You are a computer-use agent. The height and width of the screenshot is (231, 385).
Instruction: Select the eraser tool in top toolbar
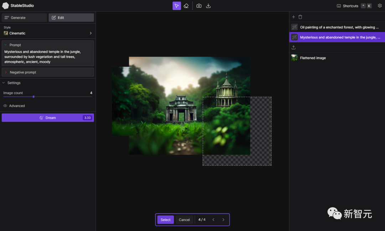coord(186,6)
